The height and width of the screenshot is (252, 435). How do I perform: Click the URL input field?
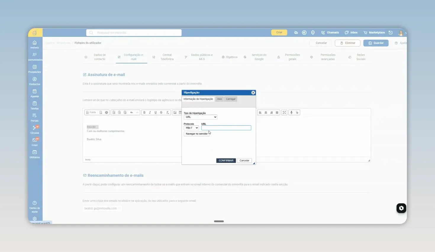[226, 128]
